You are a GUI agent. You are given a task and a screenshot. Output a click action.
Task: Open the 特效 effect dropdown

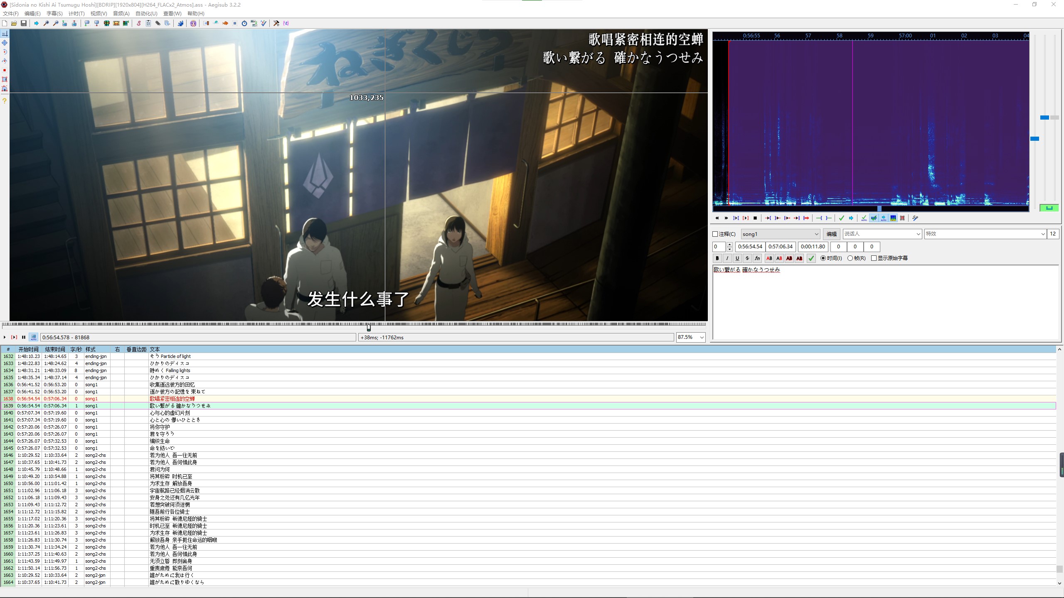click(985, 234)
